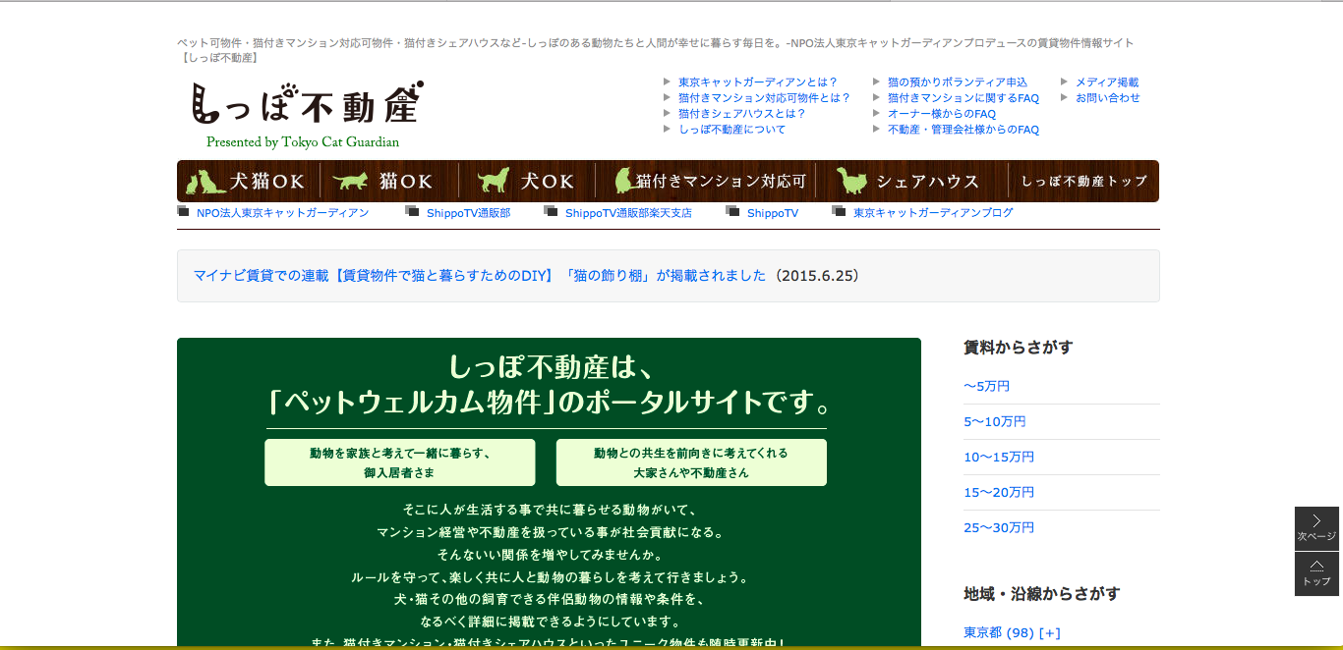This screenshot has width=1343, height=650.
Task: Open the マイナビ賃貸での連載 news announcement
Action: coord(480,276)
